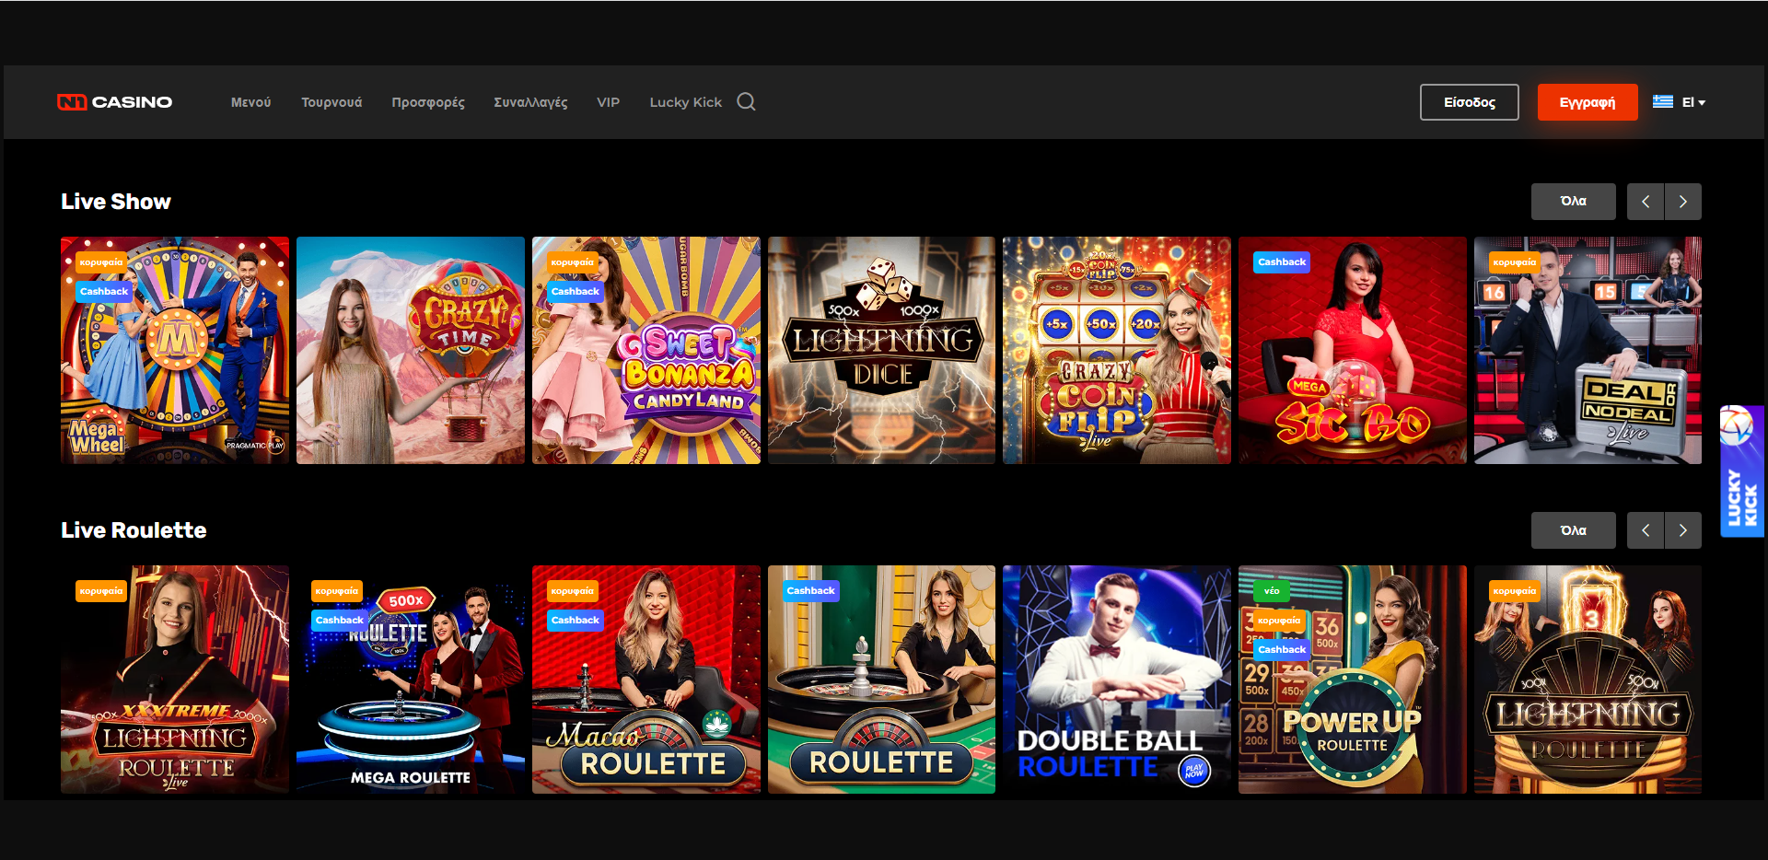Open Mega Wheel game thumbnail
The width and height of the screenshot is (1768, 860).
[175, 350]
